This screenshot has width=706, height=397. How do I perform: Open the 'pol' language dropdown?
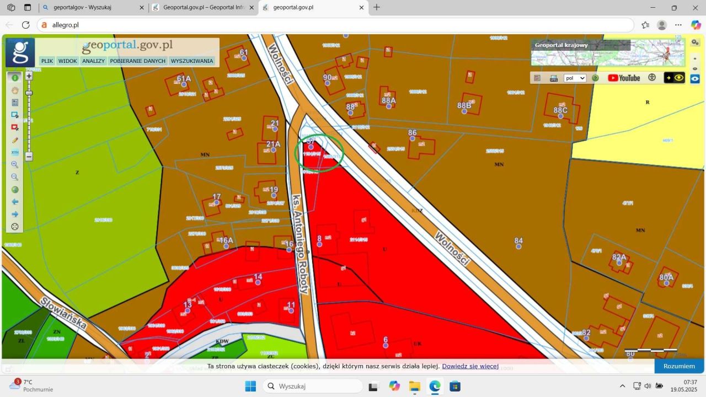574,78
